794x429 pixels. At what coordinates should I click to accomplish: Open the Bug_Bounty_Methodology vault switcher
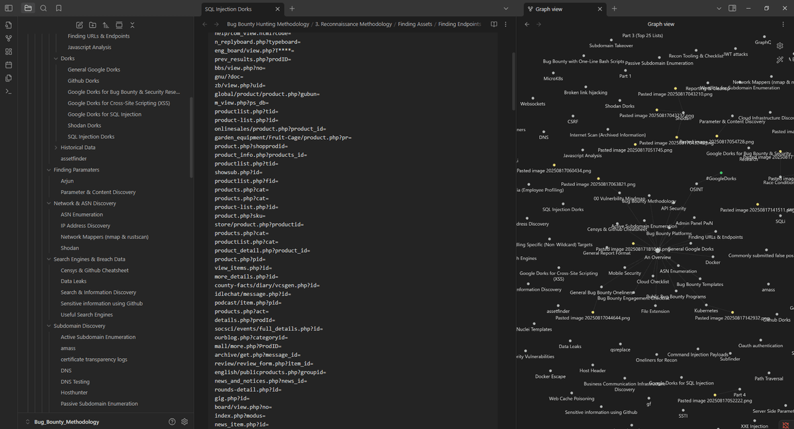tap(66, 422)
